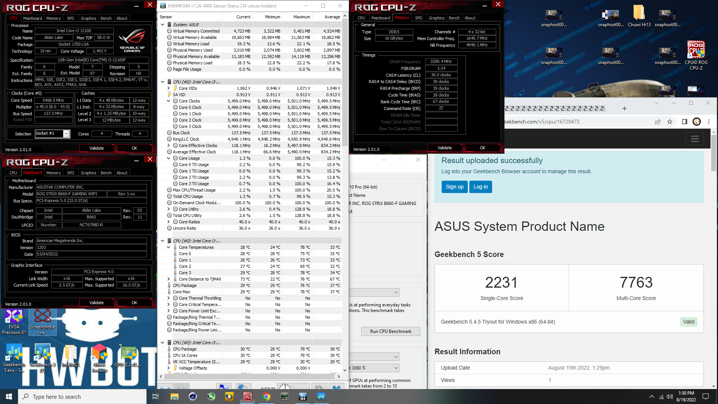Screen dimensions: 718x404
Task: Open the CPUID ROG CPU-Z desktop shortcut
Action: (x=696, y=55)
